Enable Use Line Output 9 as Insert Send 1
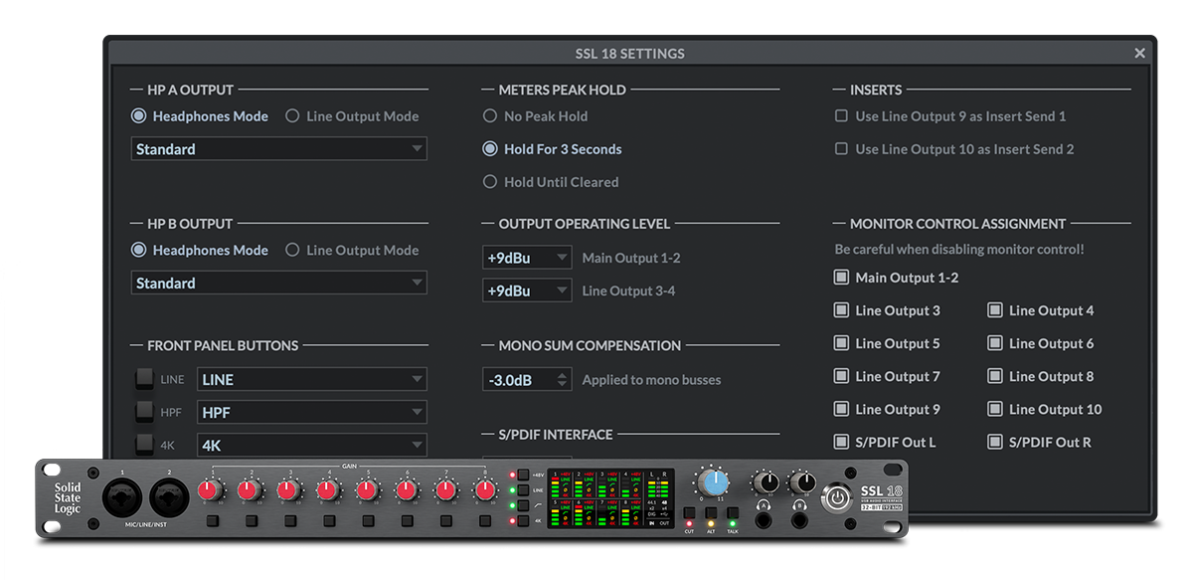 pos(840,116)
